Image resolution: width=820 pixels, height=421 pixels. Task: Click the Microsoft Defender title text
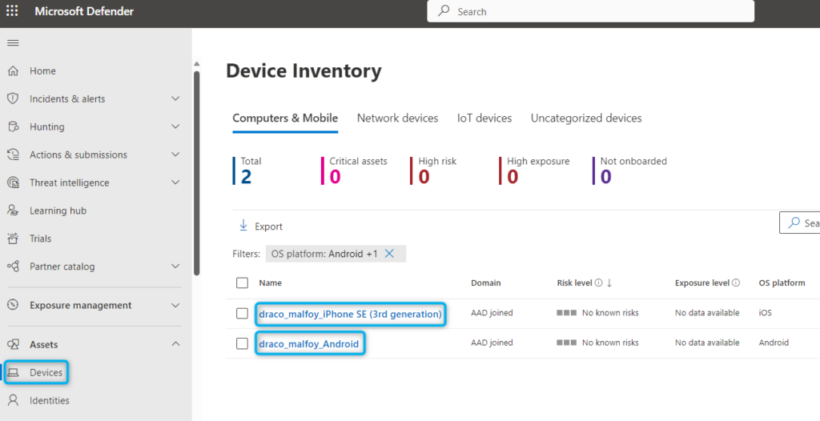(84, 11)
